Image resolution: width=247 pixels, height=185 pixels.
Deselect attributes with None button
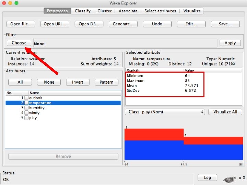49,82
